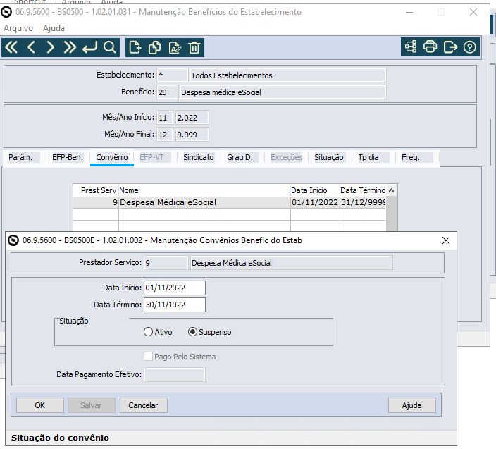Click Mês/Ano Final month field 12
The width and height of the screenshot is (496, 449).
pos(165,135)
